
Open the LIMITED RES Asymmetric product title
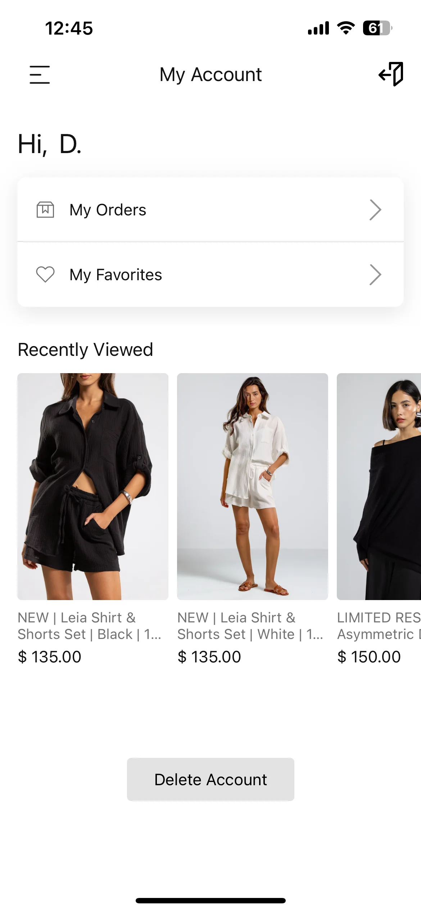(x=379, y=626)
